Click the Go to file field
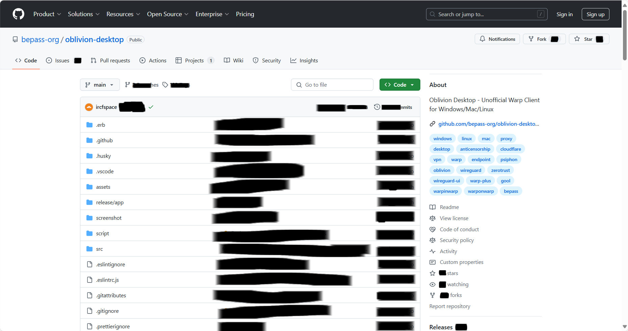 (332, 85)
